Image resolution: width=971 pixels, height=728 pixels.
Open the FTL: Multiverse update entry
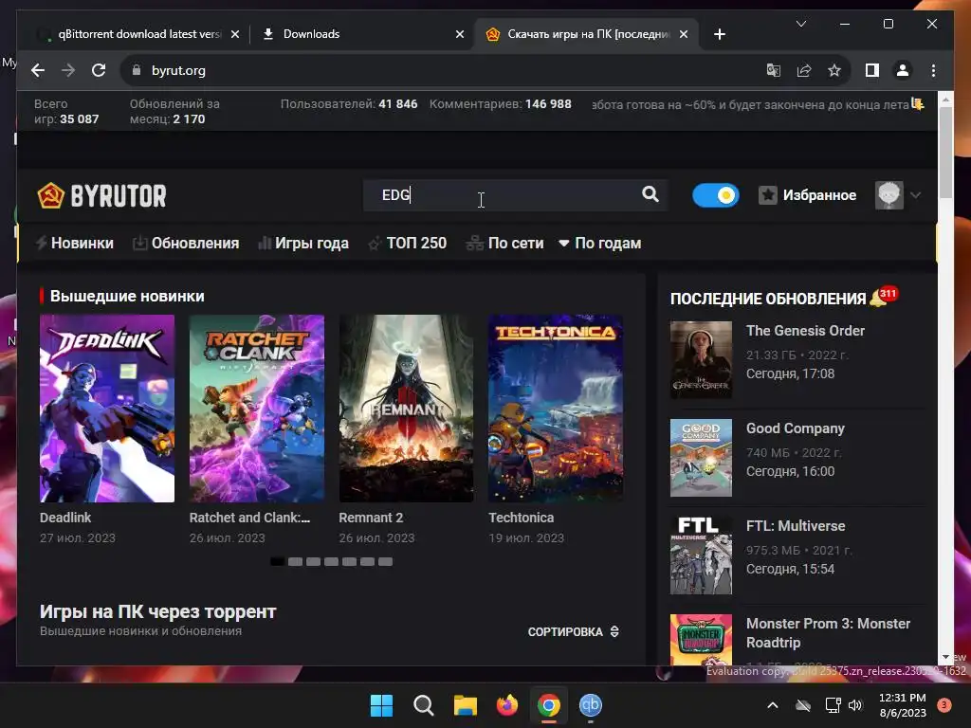point(796,525)
